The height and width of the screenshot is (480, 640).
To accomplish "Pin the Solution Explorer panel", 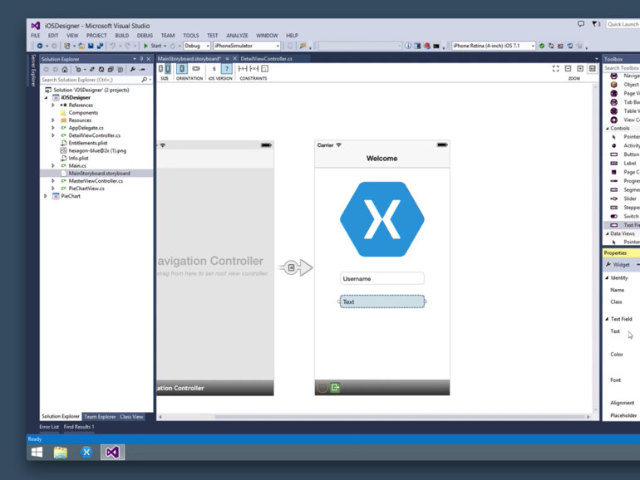I will pos(141,59).
